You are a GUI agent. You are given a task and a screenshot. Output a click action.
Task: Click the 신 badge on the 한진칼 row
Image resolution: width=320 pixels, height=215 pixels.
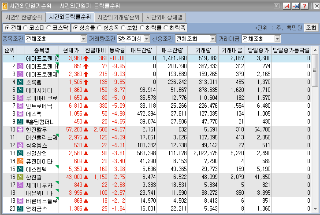pos(20,177)
